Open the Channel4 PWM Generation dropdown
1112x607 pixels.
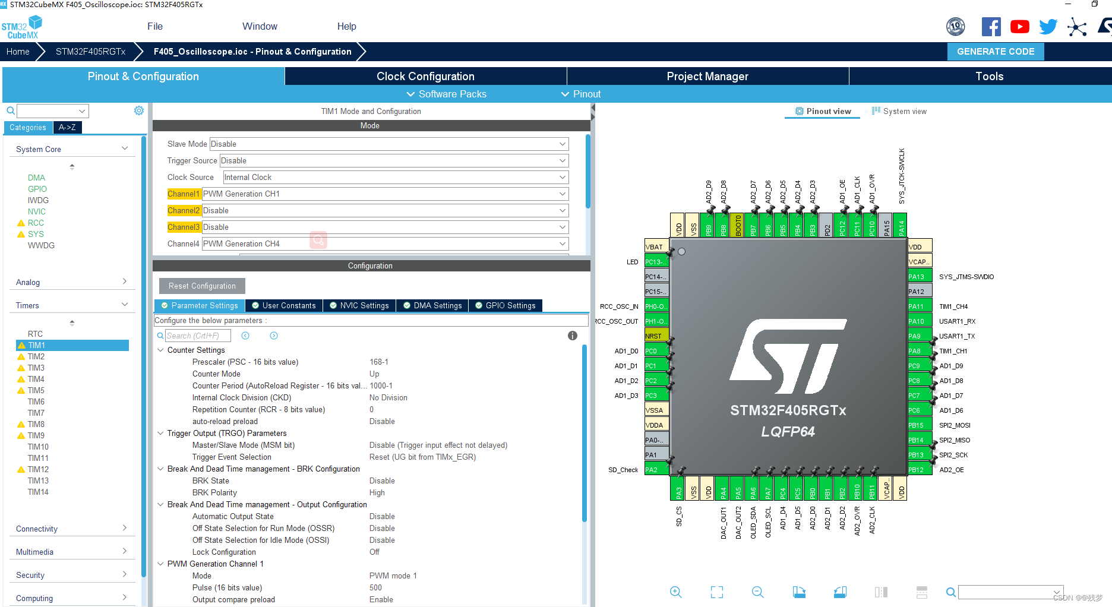pyautogui.click(x=385, y=244)
